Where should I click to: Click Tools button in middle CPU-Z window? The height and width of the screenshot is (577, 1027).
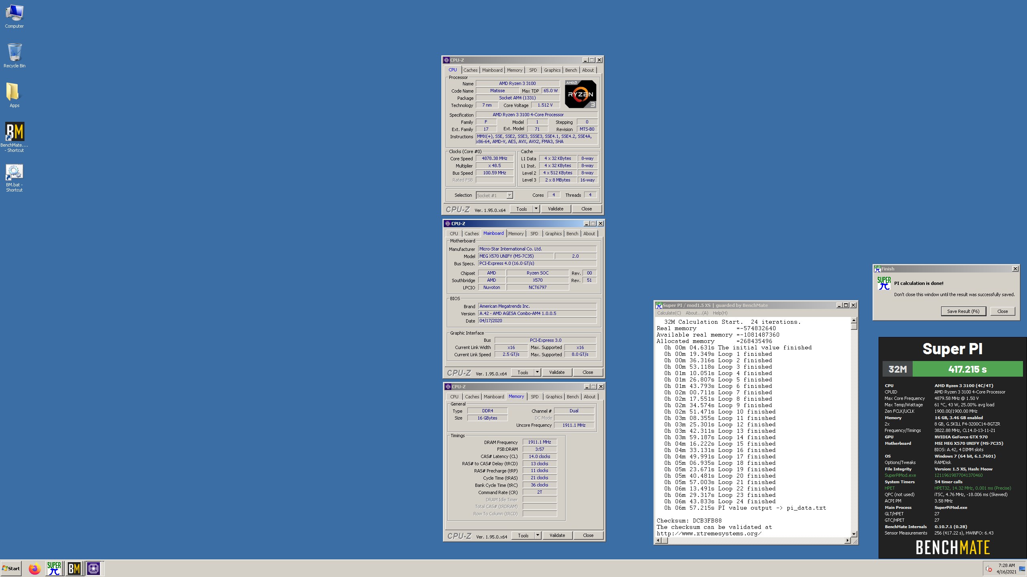coord(523,372)
